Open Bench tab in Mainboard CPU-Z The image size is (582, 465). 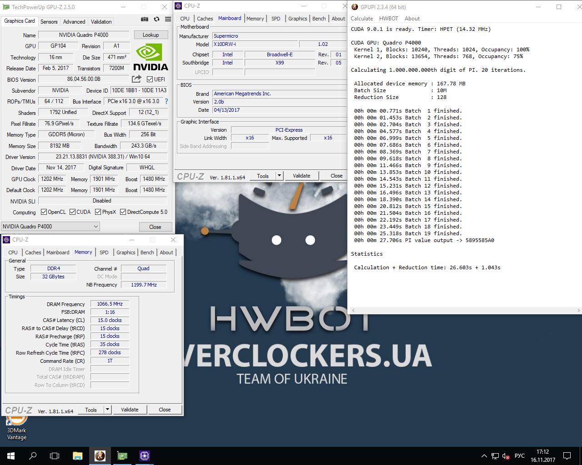pyautogui.click(x=319, y=19)
